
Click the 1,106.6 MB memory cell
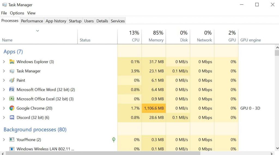[154, 108]
